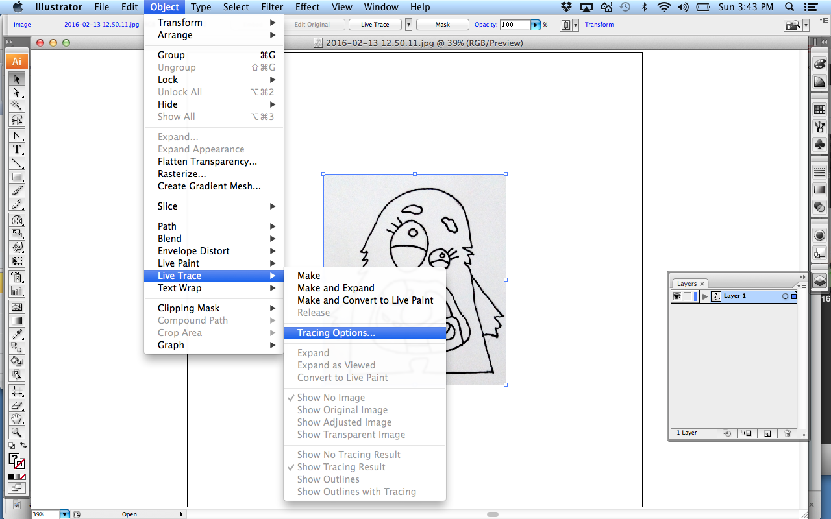Click the Live Trace button in control bar
Viewport: 831px width, 519px height.
[375, 25]
